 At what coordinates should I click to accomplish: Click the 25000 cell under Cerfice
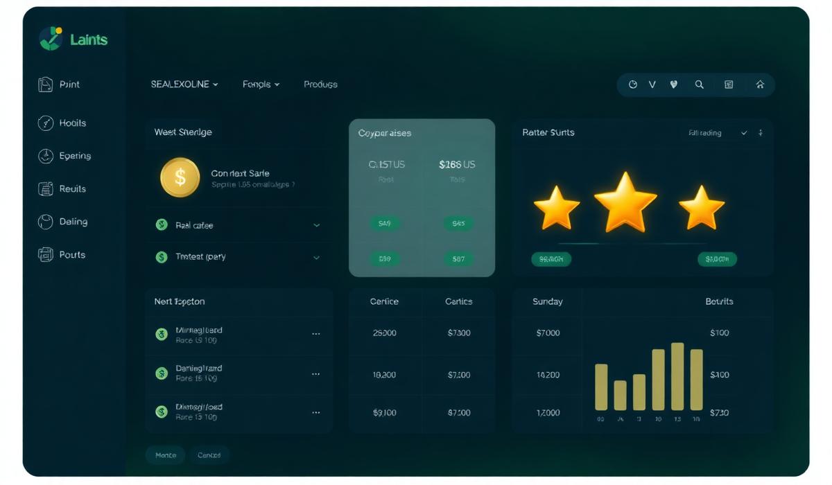384,333
